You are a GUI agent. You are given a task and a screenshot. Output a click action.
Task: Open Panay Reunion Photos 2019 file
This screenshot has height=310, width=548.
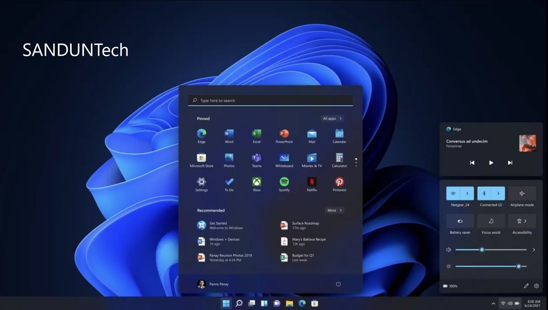click(225, 258)
